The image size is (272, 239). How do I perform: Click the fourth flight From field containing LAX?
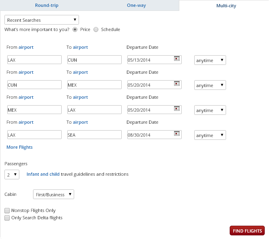coord(34,135)
